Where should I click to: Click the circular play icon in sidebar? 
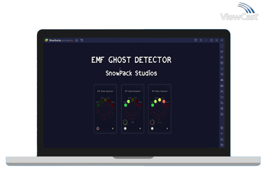(222, 74)
